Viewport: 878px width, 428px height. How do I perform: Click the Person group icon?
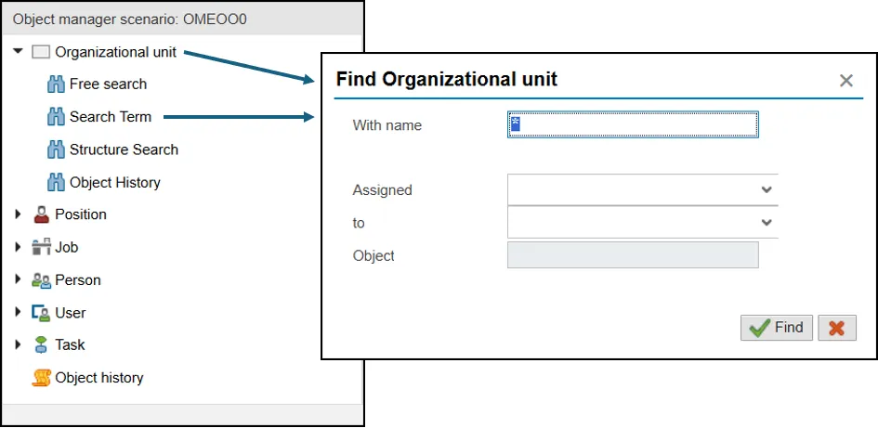41,279
